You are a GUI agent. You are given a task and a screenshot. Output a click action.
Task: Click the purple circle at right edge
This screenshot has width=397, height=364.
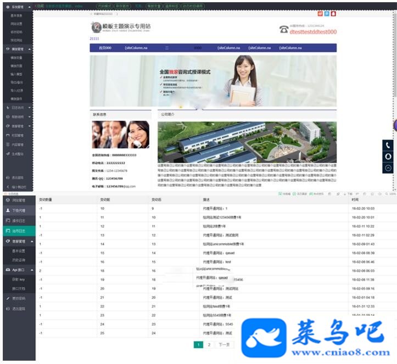click(x=395, y=125)
